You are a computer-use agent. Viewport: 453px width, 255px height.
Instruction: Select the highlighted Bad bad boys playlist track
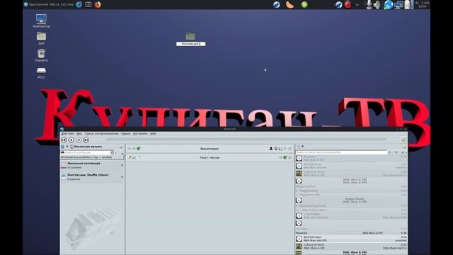[x=351, y=239]
